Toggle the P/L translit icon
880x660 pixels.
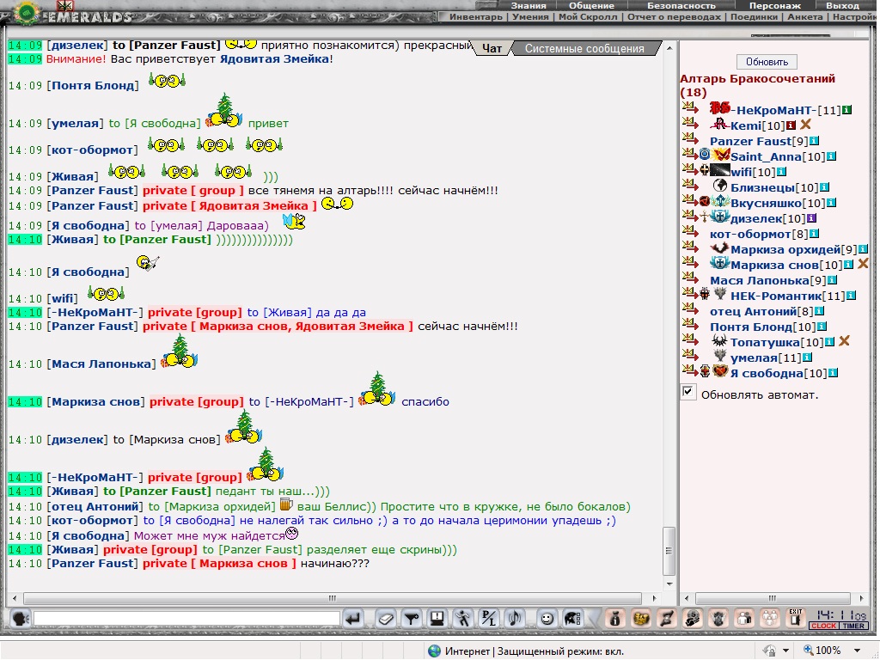[489, 619]
